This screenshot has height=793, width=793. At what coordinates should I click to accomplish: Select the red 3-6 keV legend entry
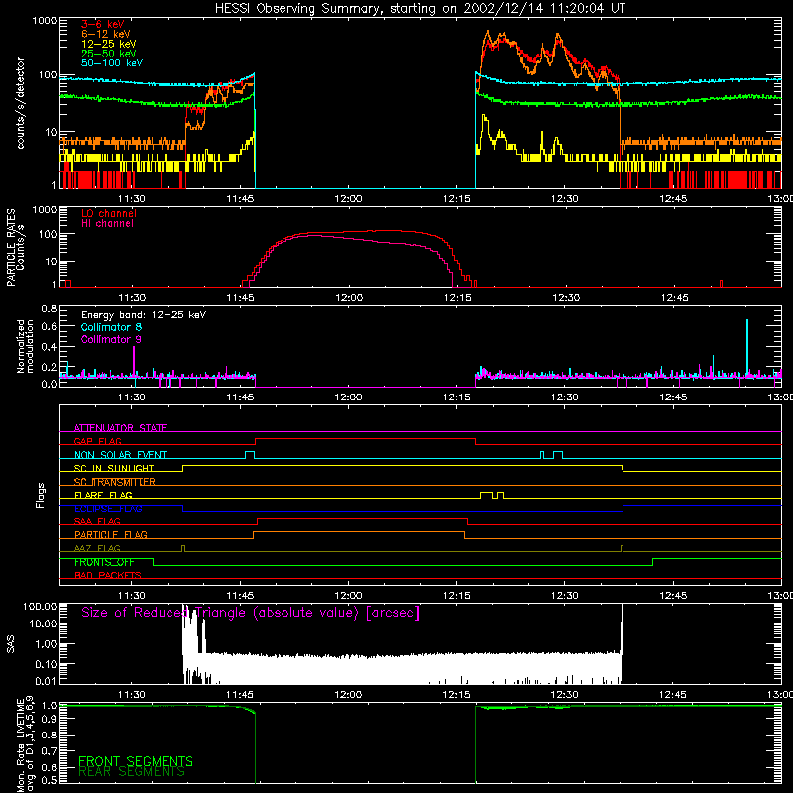[103, 24]
